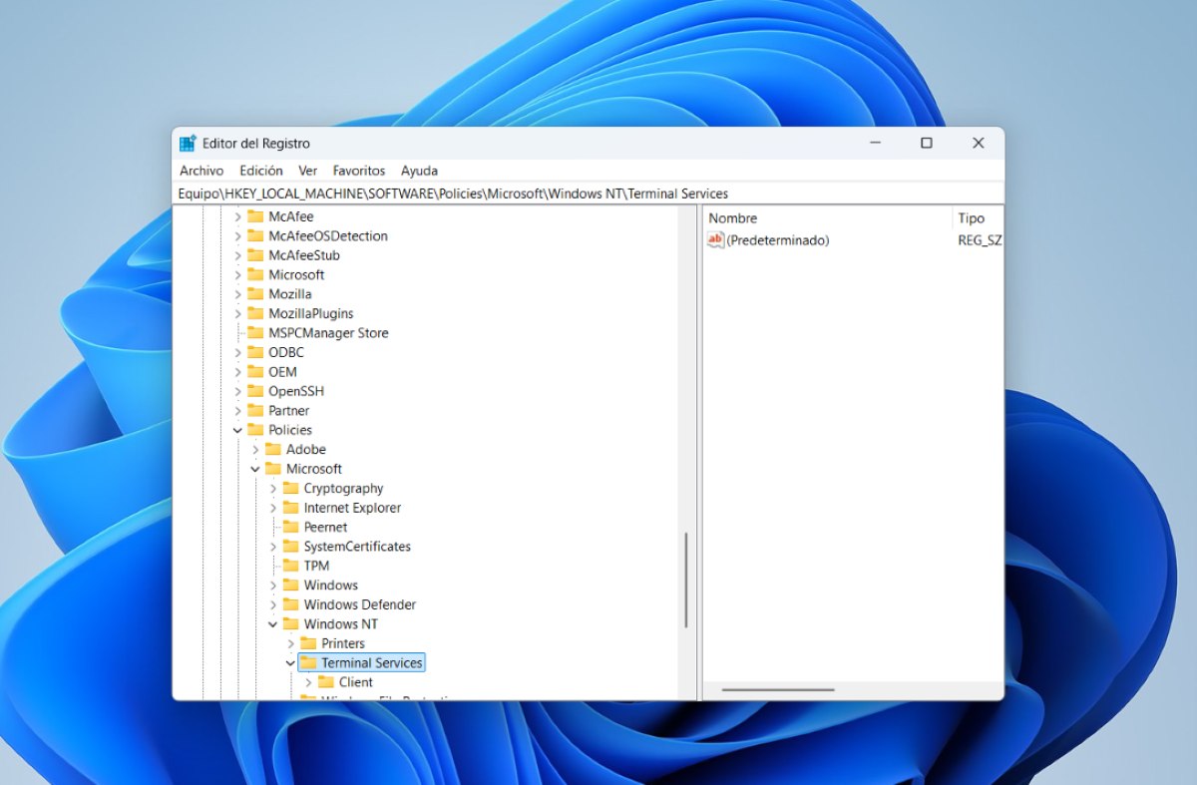
Task: Click the REG_SZ type cell
Action: point(980,240)
